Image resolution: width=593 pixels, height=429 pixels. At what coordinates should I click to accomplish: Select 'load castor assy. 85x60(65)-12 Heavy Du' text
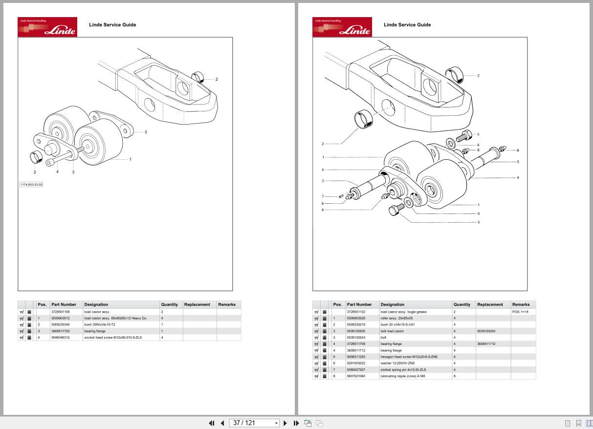coord(115,318)
